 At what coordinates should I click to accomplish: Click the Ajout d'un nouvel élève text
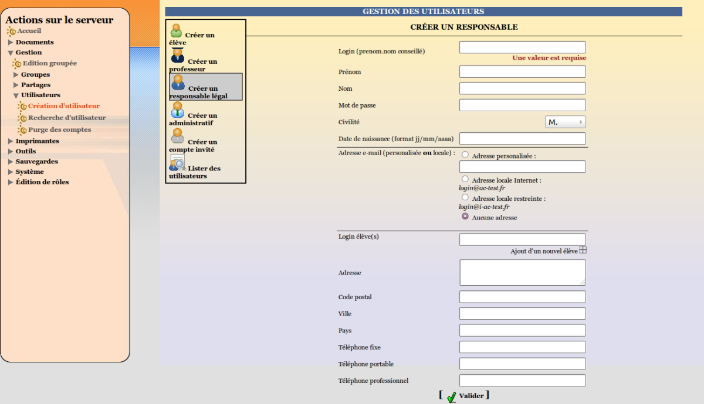[544, 251]
